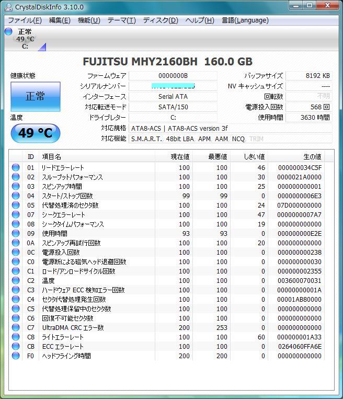Click raw value 0264060FFA6E

[x=300, y=347]
